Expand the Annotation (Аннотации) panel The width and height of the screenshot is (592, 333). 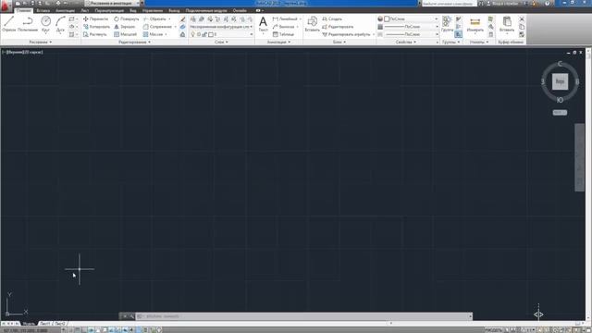click(x=278, y=43)
